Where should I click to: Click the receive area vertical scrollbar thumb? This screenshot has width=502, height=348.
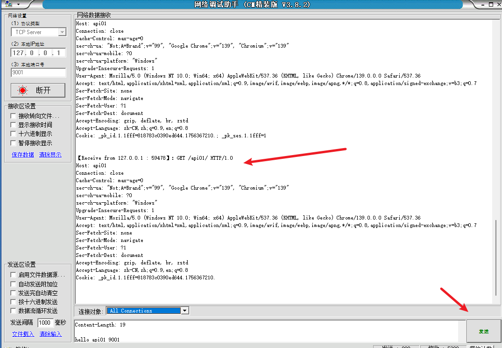pos(496,257)
